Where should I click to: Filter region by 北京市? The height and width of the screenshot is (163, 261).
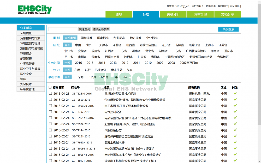(90, 45)
